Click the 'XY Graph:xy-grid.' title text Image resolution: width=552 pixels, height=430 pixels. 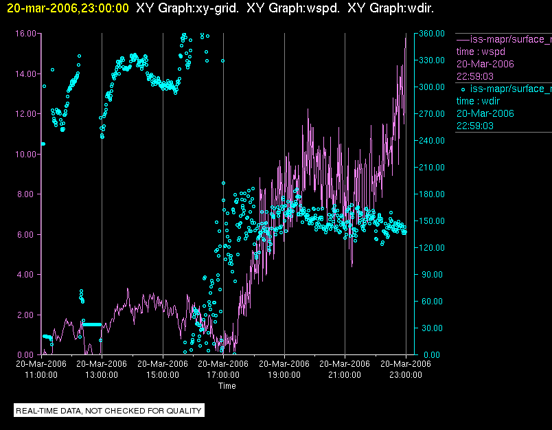pyautogui.click(x=187, y=8)
